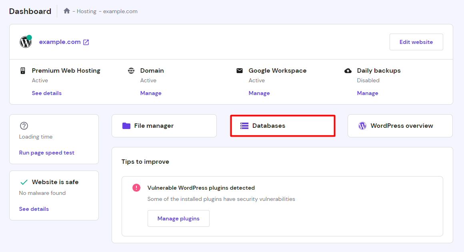The image size is (464, 252).
Task: Click the Premium Web Hosting phone icon
Action: point(22,70)
